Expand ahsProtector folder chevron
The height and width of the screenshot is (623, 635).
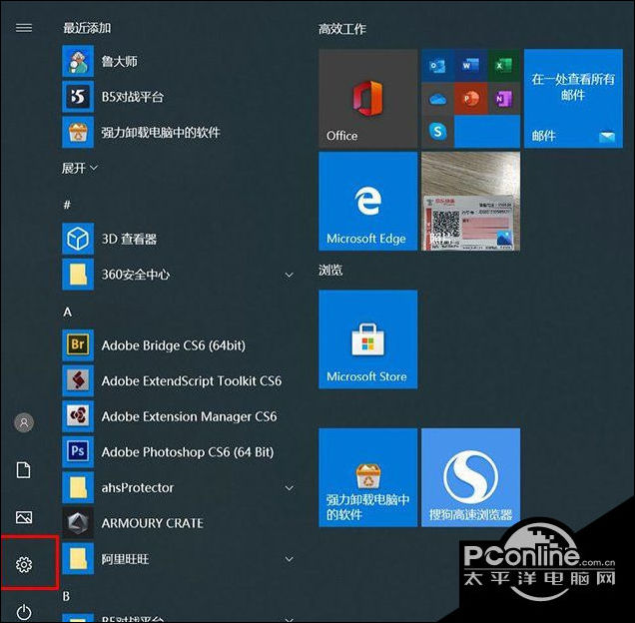coord(289,488)
